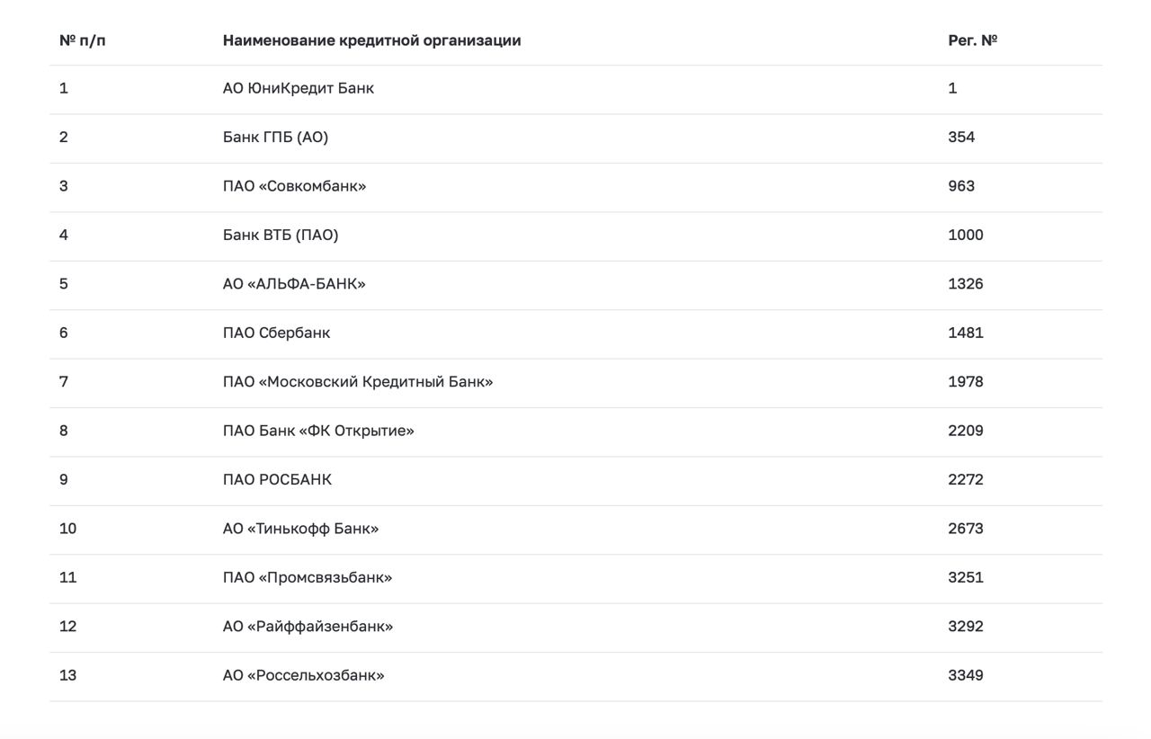Select registration number 2673
This screenshot has width=1151, height=739.
[x=966, y=529]
